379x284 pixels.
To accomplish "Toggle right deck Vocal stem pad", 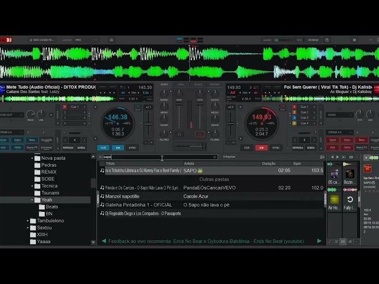I will point(332,140).
